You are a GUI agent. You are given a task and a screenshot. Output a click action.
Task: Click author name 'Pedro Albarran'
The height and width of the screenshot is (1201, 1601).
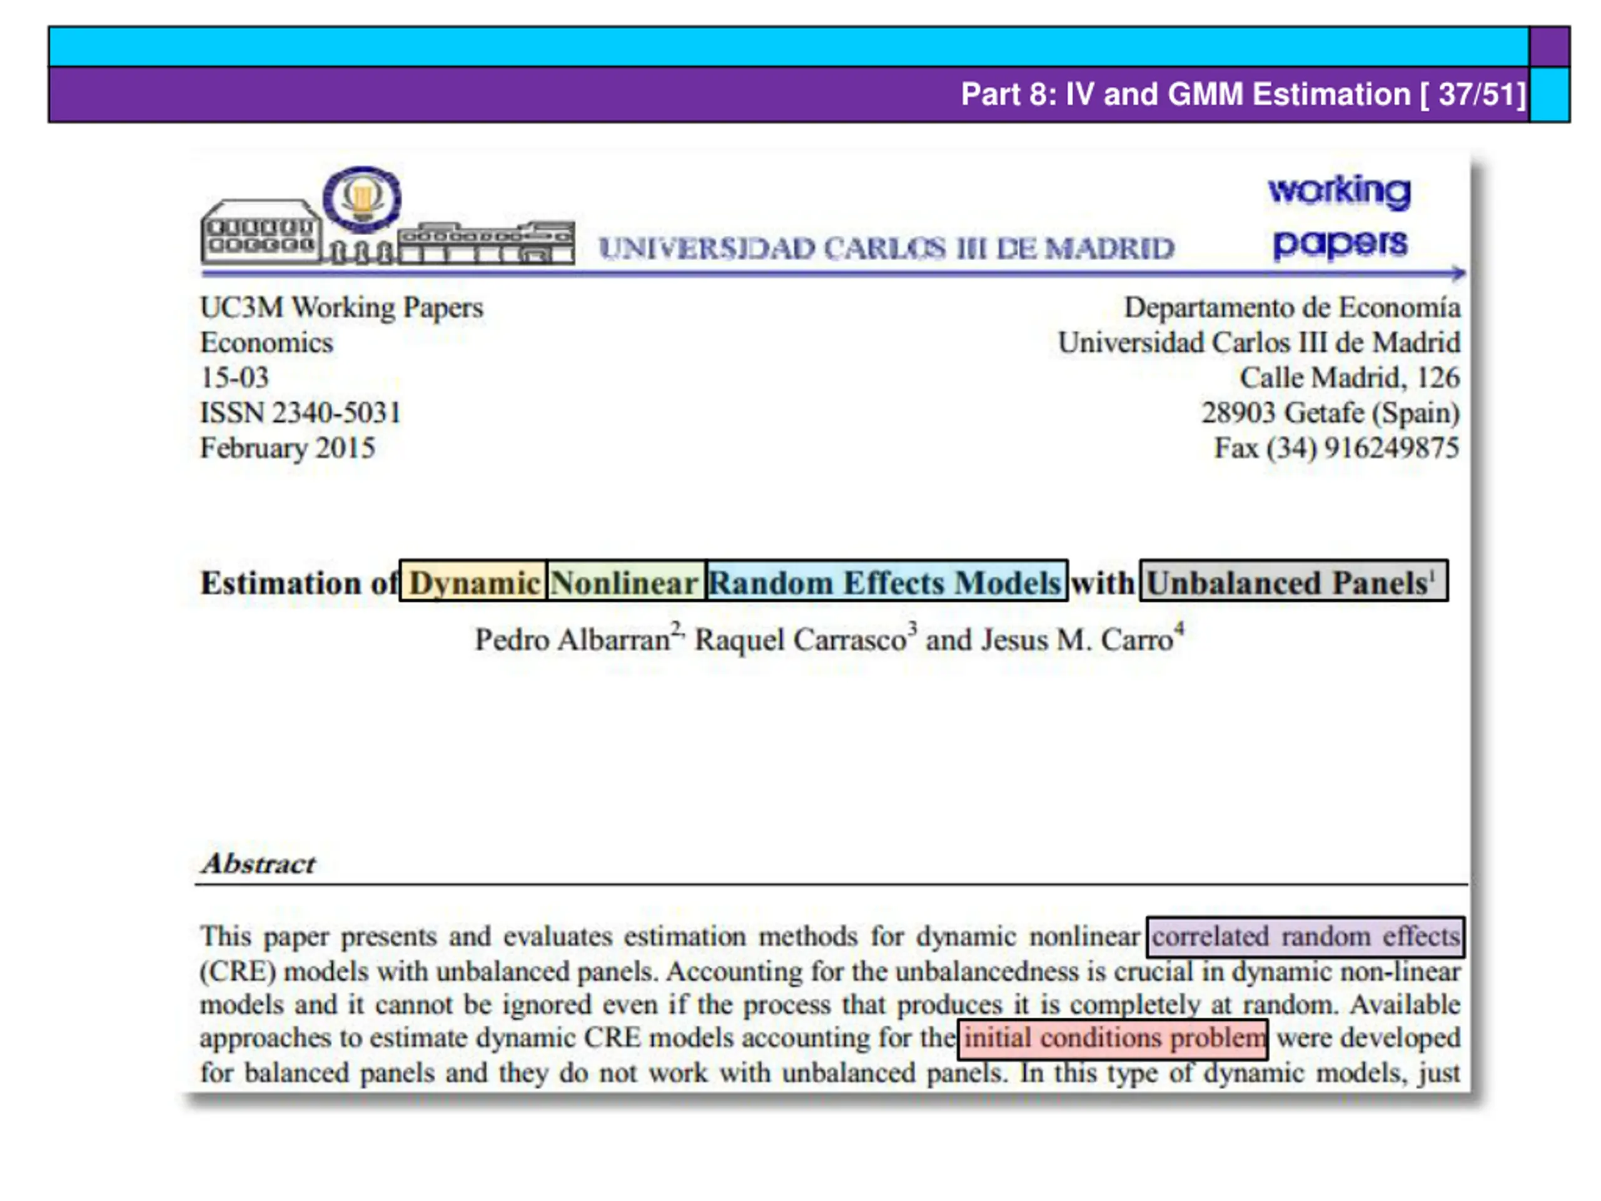[572, 640]
